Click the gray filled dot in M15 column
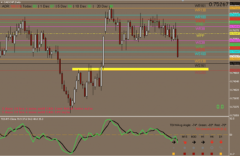240x156 pixels. coord(185,148)
